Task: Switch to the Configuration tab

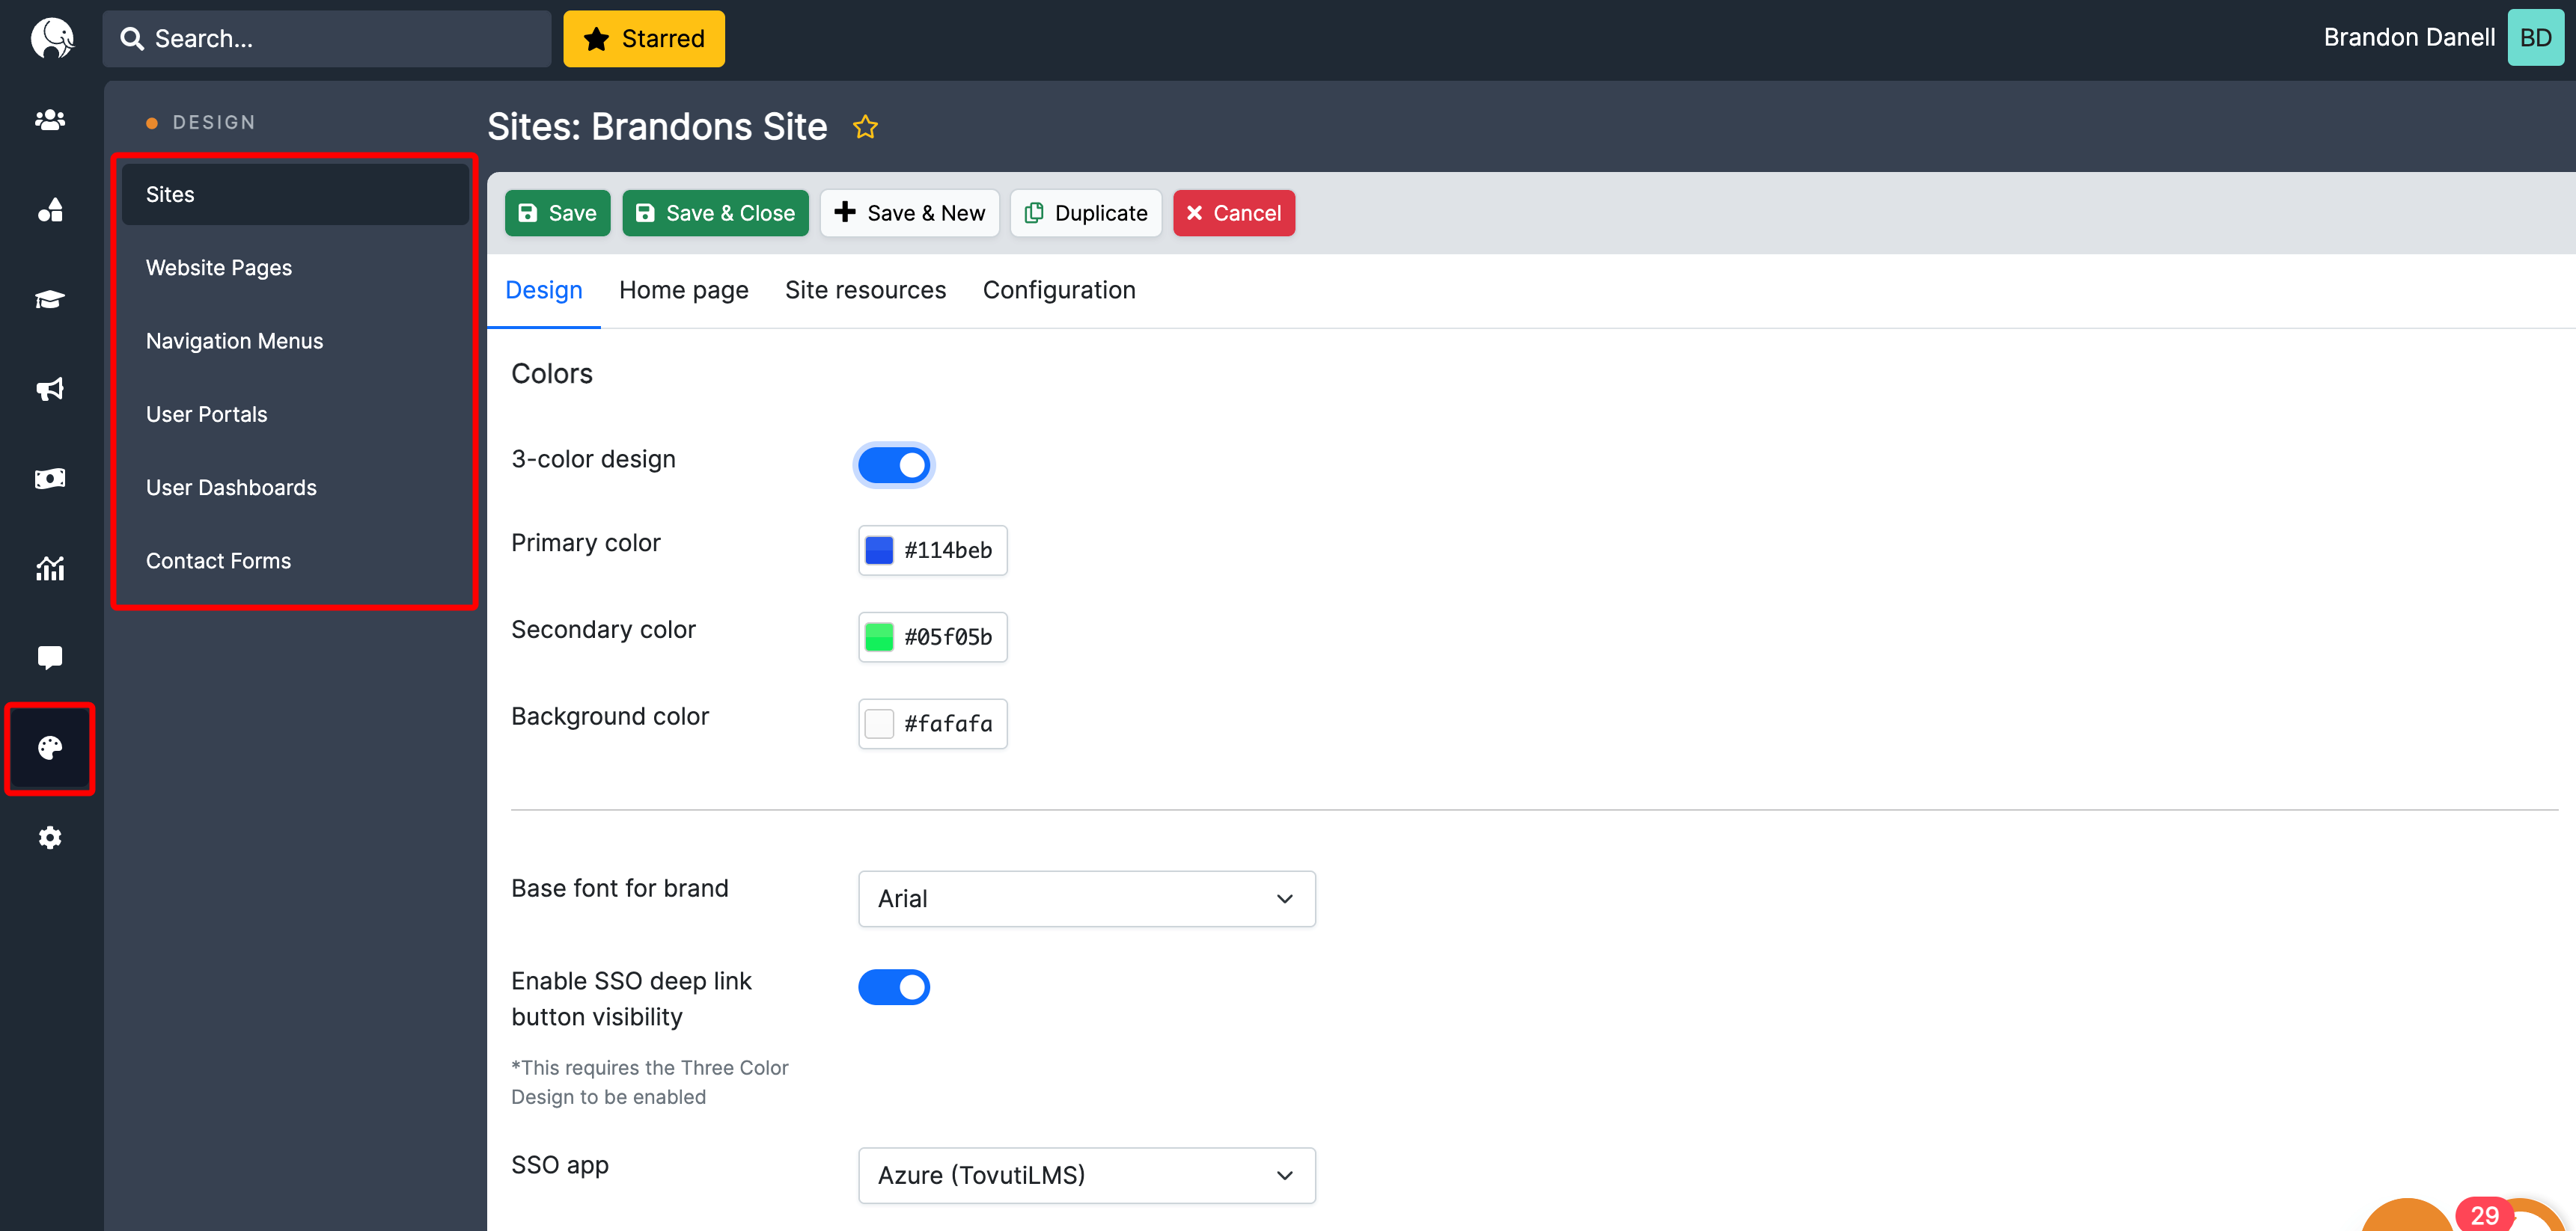Action: [x=1058, y=289]
